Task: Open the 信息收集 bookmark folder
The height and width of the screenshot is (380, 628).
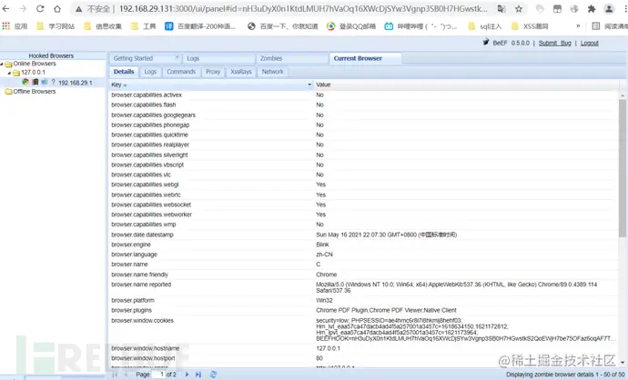Action: tap(103, 26)
